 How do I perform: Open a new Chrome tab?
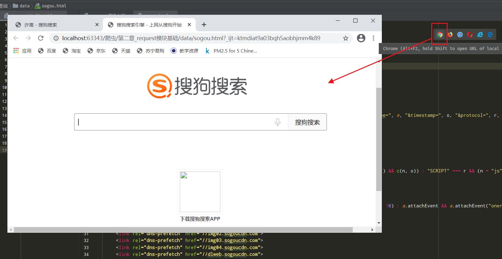pyautogui.click(x=204, y=25)
